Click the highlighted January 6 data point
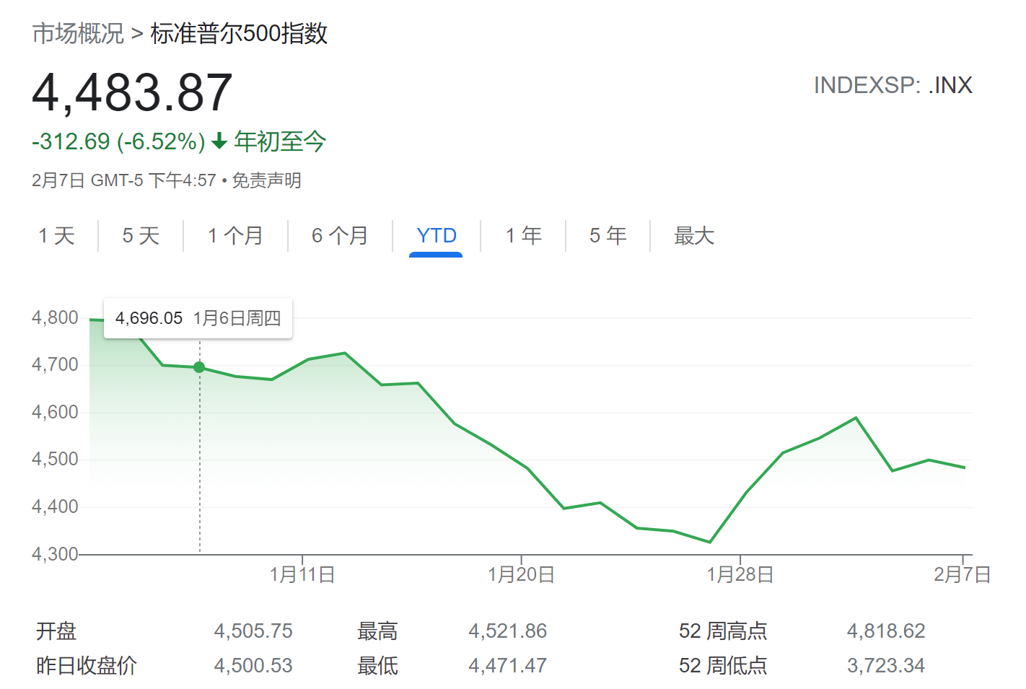Image resolution: width=1026 pixels, height=689 pixels. point(199,367)
